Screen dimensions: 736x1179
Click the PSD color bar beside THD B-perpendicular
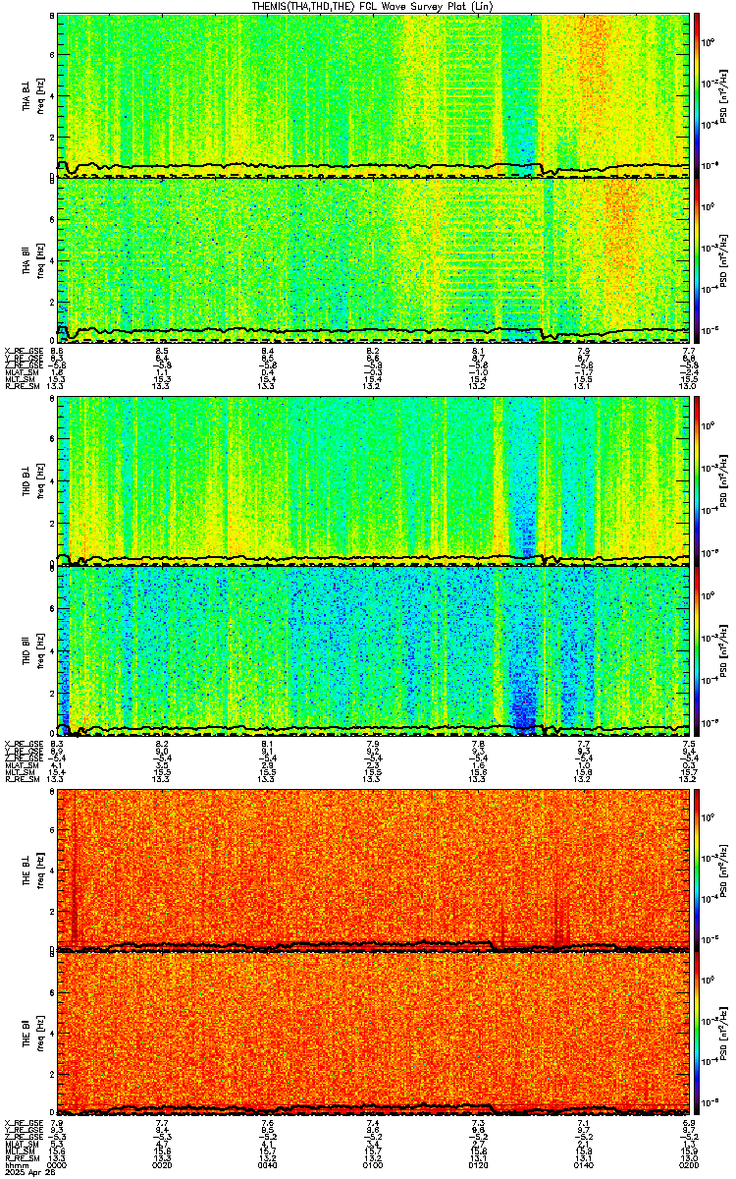point(697,481)
